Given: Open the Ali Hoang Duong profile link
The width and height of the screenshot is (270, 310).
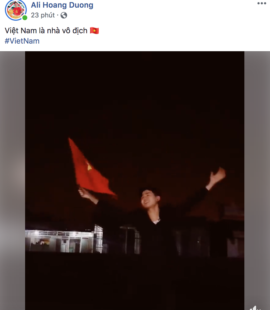Looking at the screenshot, I should [x=62, y=5].
